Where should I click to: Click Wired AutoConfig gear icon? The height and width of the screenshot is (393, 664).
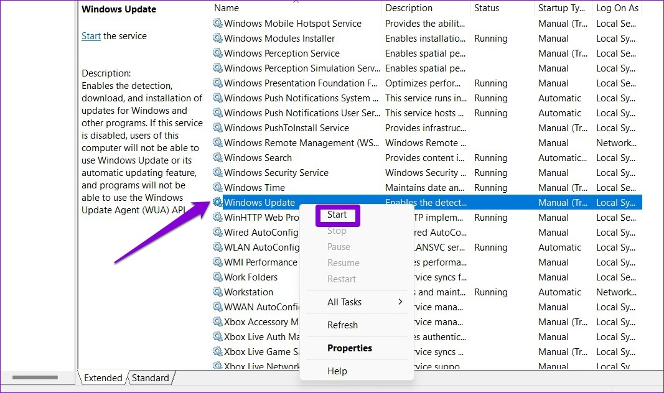pos(218,232)
